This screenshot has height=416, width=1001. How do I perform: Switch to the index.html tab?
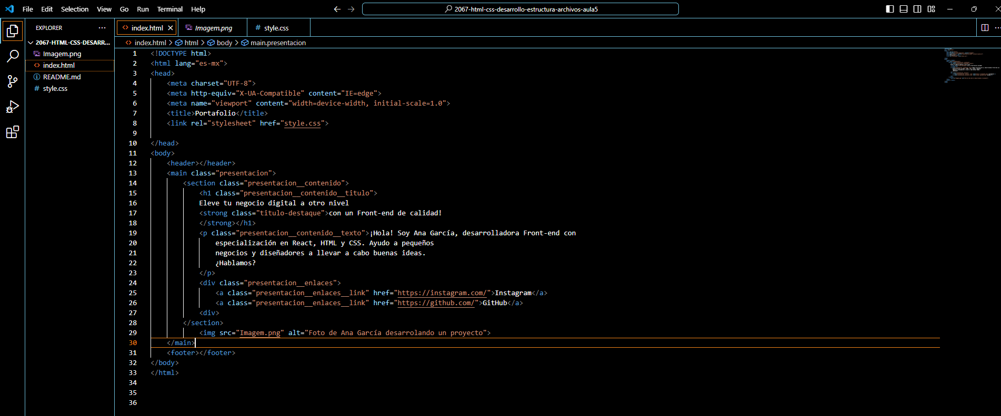147,28
